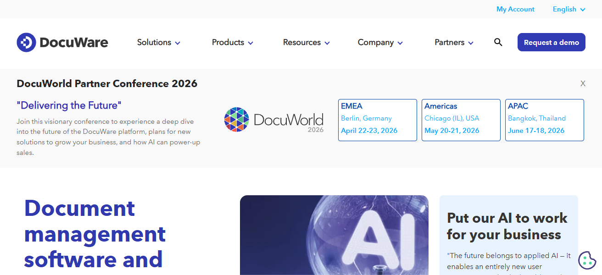
Task: Open the My Account link
Action: pyautogui.click(x=515, y=9)
